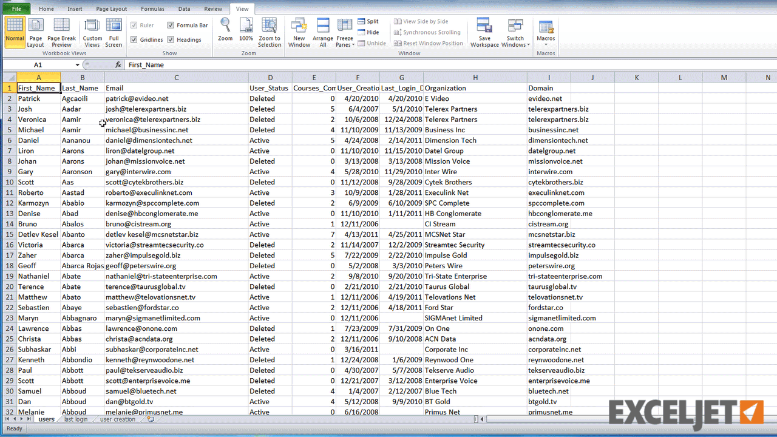
Task: Open the Switch Windows dropdown
Action: pyautogui.click(x=515, y=32)
